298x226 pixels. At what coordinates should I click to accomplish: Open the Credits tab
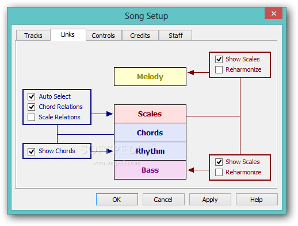pos(140,36)
